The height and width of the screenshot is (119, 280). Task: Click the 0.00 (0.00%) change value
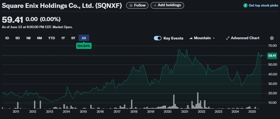tap(43, 19)
